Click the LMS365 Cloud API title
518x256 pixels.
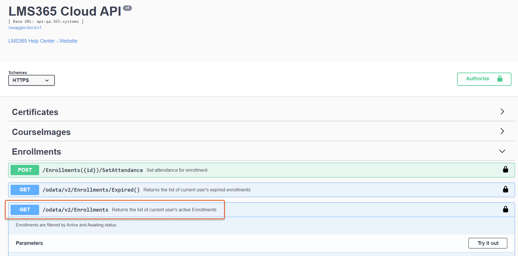(x=65, y=11)
